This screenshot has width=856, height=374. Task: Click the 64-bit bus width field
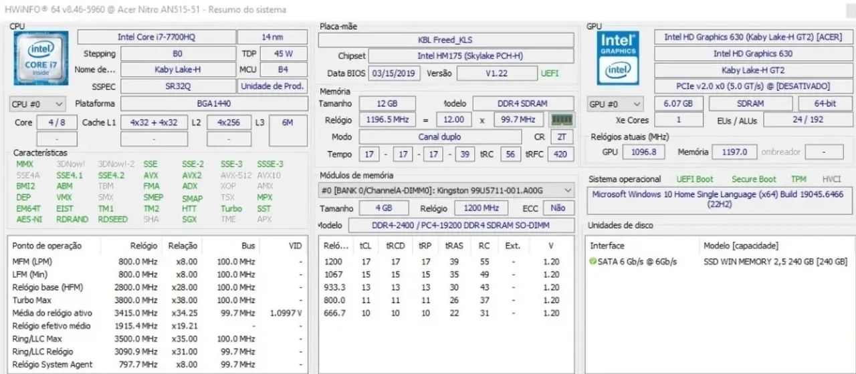pyautogui.click(x=825, y=104)
